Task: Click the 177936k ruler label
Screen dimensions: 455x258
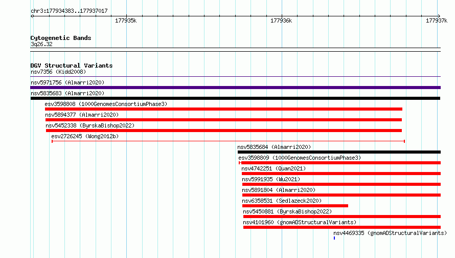Action: tap(281, 20)
